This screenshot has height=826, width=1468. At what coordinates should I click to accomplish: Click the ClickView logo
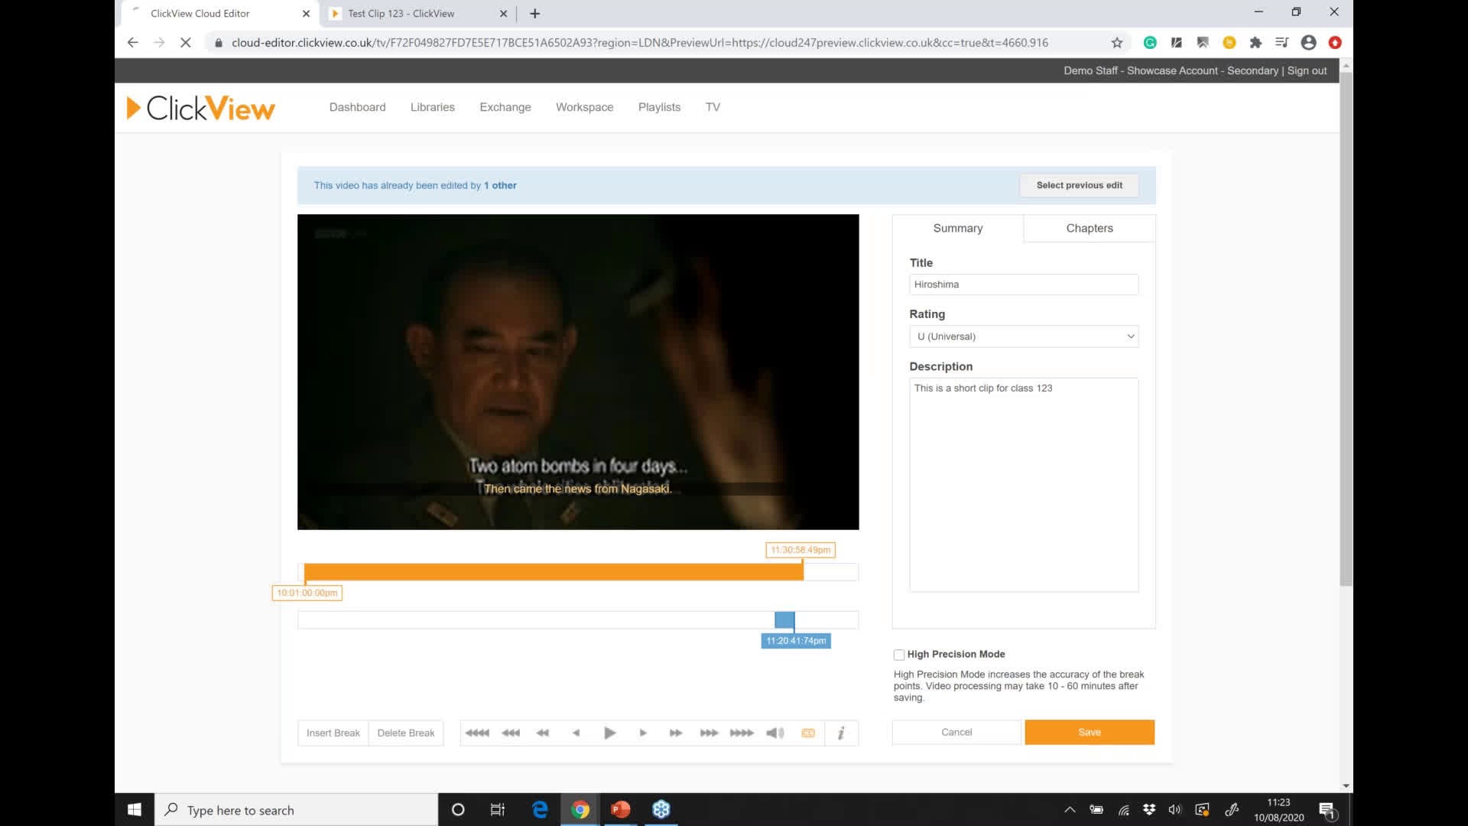point(200,108)
